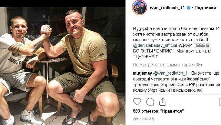Viewport: 221px width, 125px height.
Task: Share post using upload arrow icon
Action: coord(163,102)
